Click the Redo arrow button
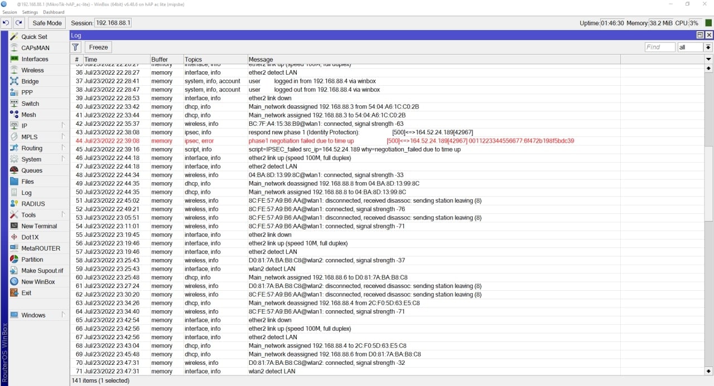This screenshot has height=386, width=714. tap(19, 23)
